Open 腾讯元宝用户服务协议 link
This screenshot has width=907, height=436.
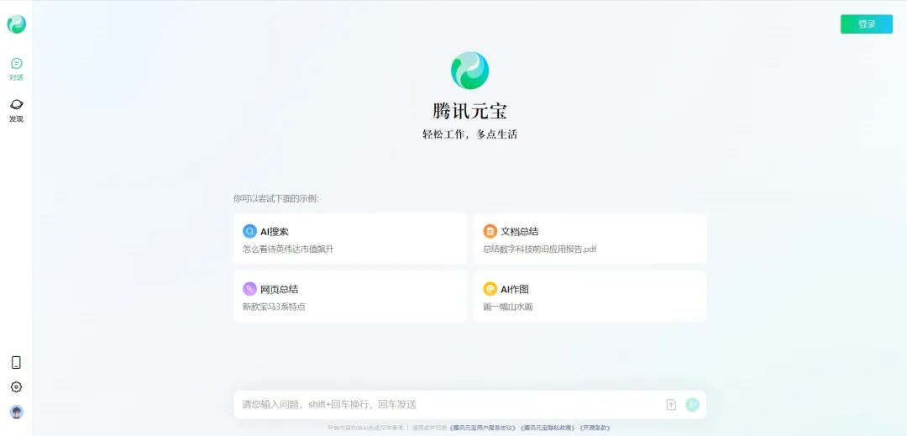pos(482,428)
